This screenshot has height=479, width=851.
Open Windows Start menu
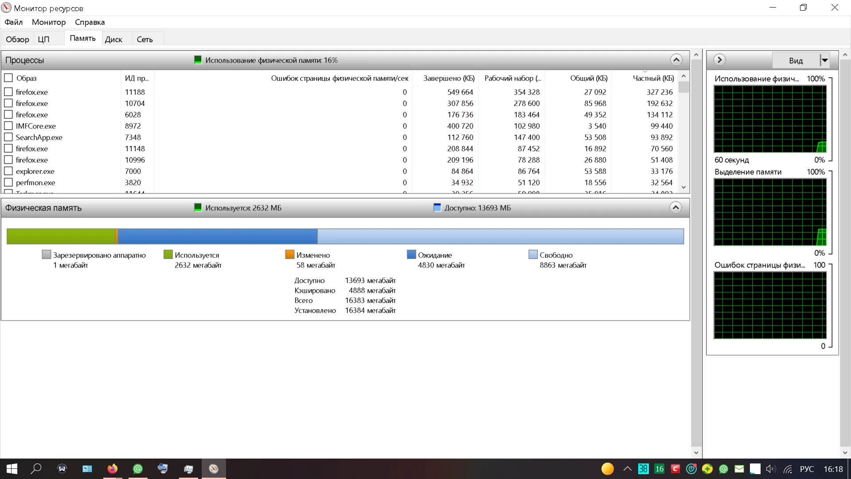click(x=12, y=469)
